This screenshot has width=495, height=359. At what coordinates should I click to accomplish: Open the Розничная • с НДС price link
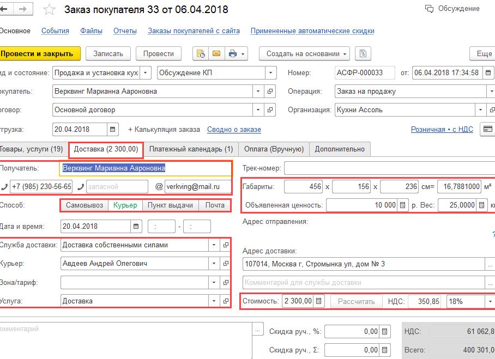click(442, 129)
